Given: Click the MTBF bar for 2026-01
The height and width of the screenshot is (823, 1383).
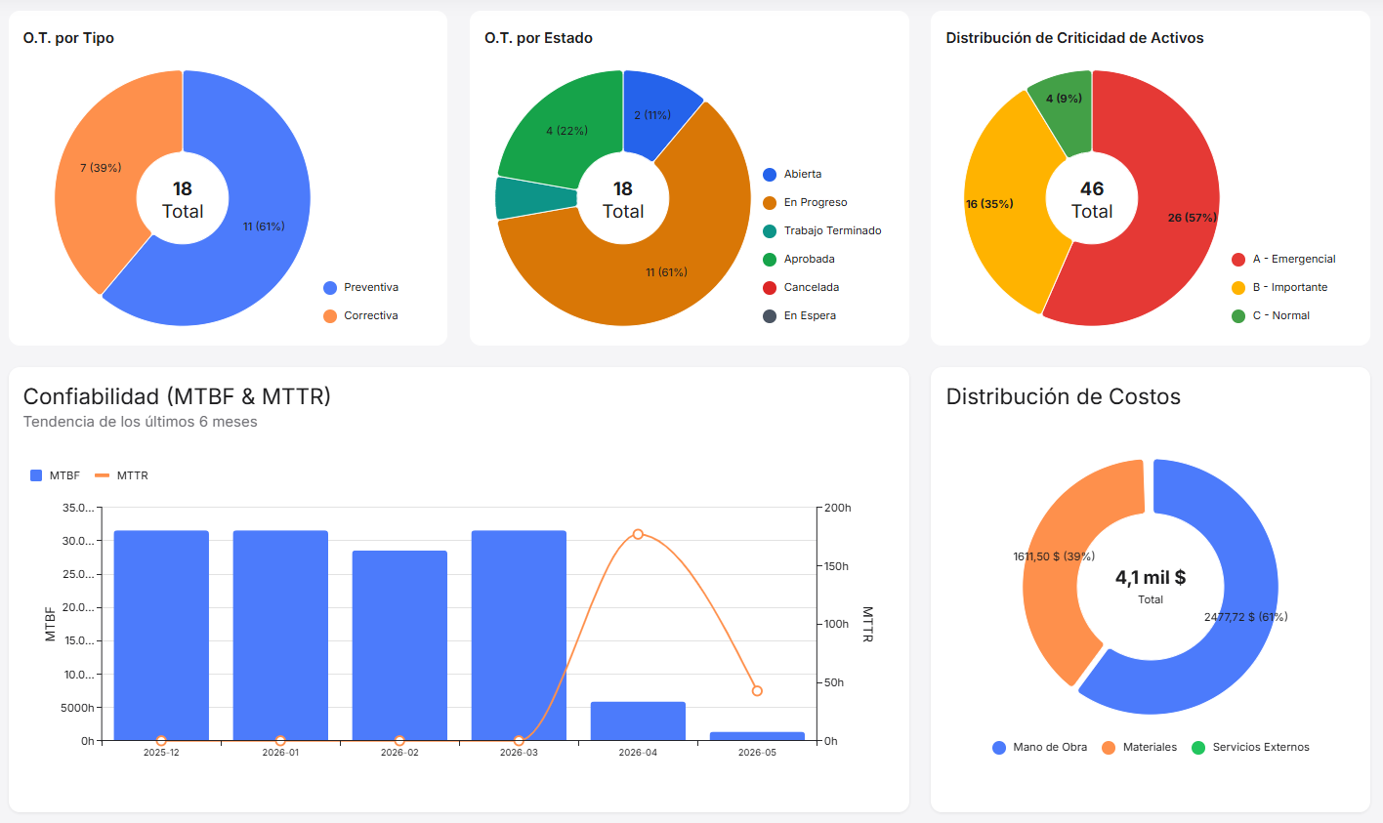Looking at the screenshot, I should pyautogui.click(x=280, y=636).
